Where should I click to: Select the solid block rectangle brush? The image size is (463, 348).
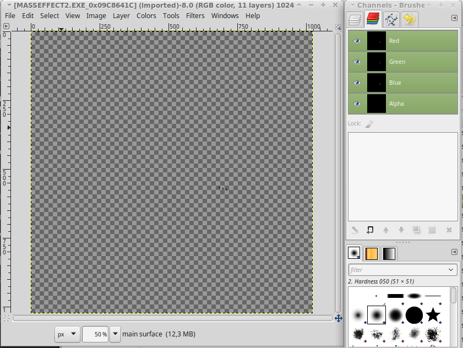click(x=395, y=296)
